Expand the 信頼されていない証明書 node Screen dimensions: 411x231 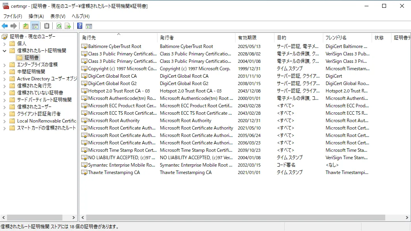click(x=4, y=93)
